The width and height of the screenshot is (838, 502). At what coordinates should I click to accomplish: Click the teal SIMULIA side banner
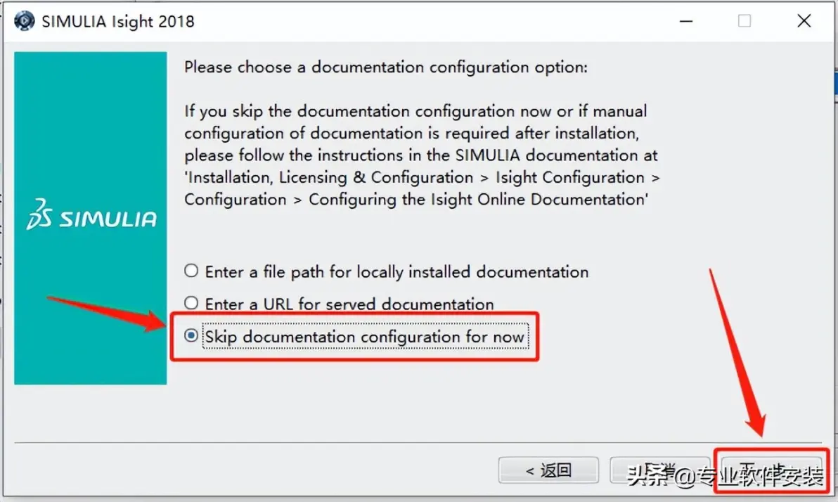click(90, 218)
